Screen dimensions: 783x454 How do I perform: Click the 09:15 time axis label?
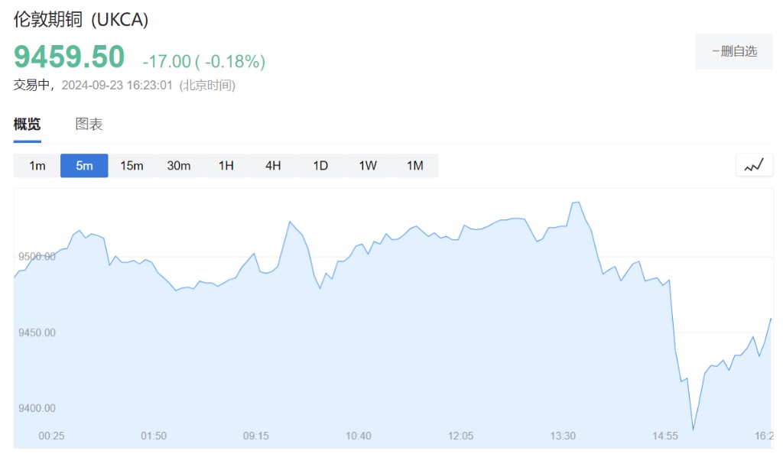tap(256, 436)
